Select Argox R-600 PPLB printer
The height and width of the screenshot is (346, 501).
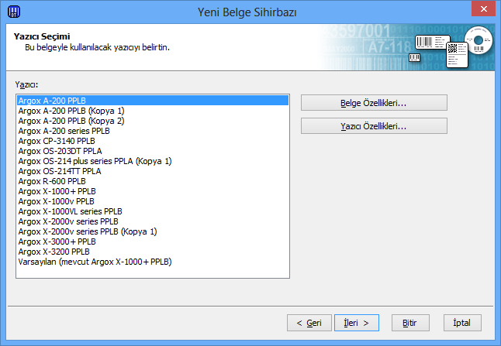click(x=52, y=181)
